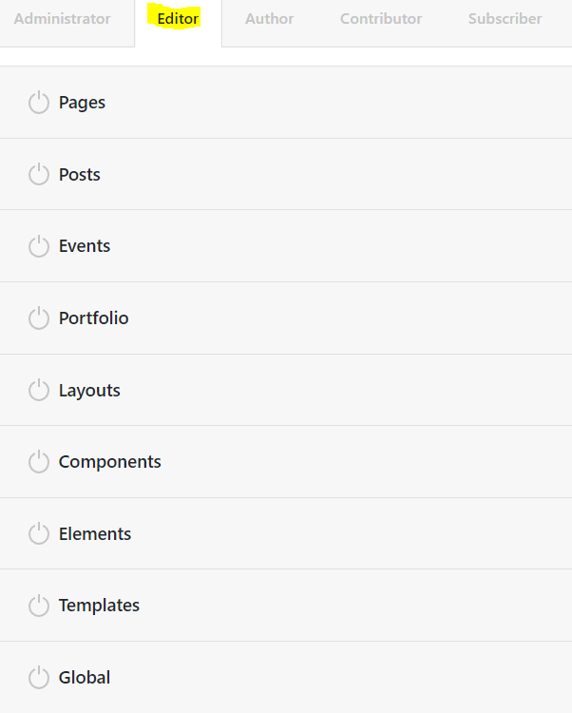
Task: Select the Editor role tab
Action: (x=178, y=19)
